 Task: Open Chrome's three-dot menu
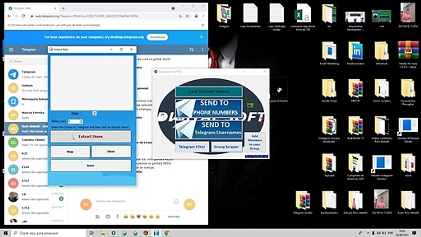[203, 16]
